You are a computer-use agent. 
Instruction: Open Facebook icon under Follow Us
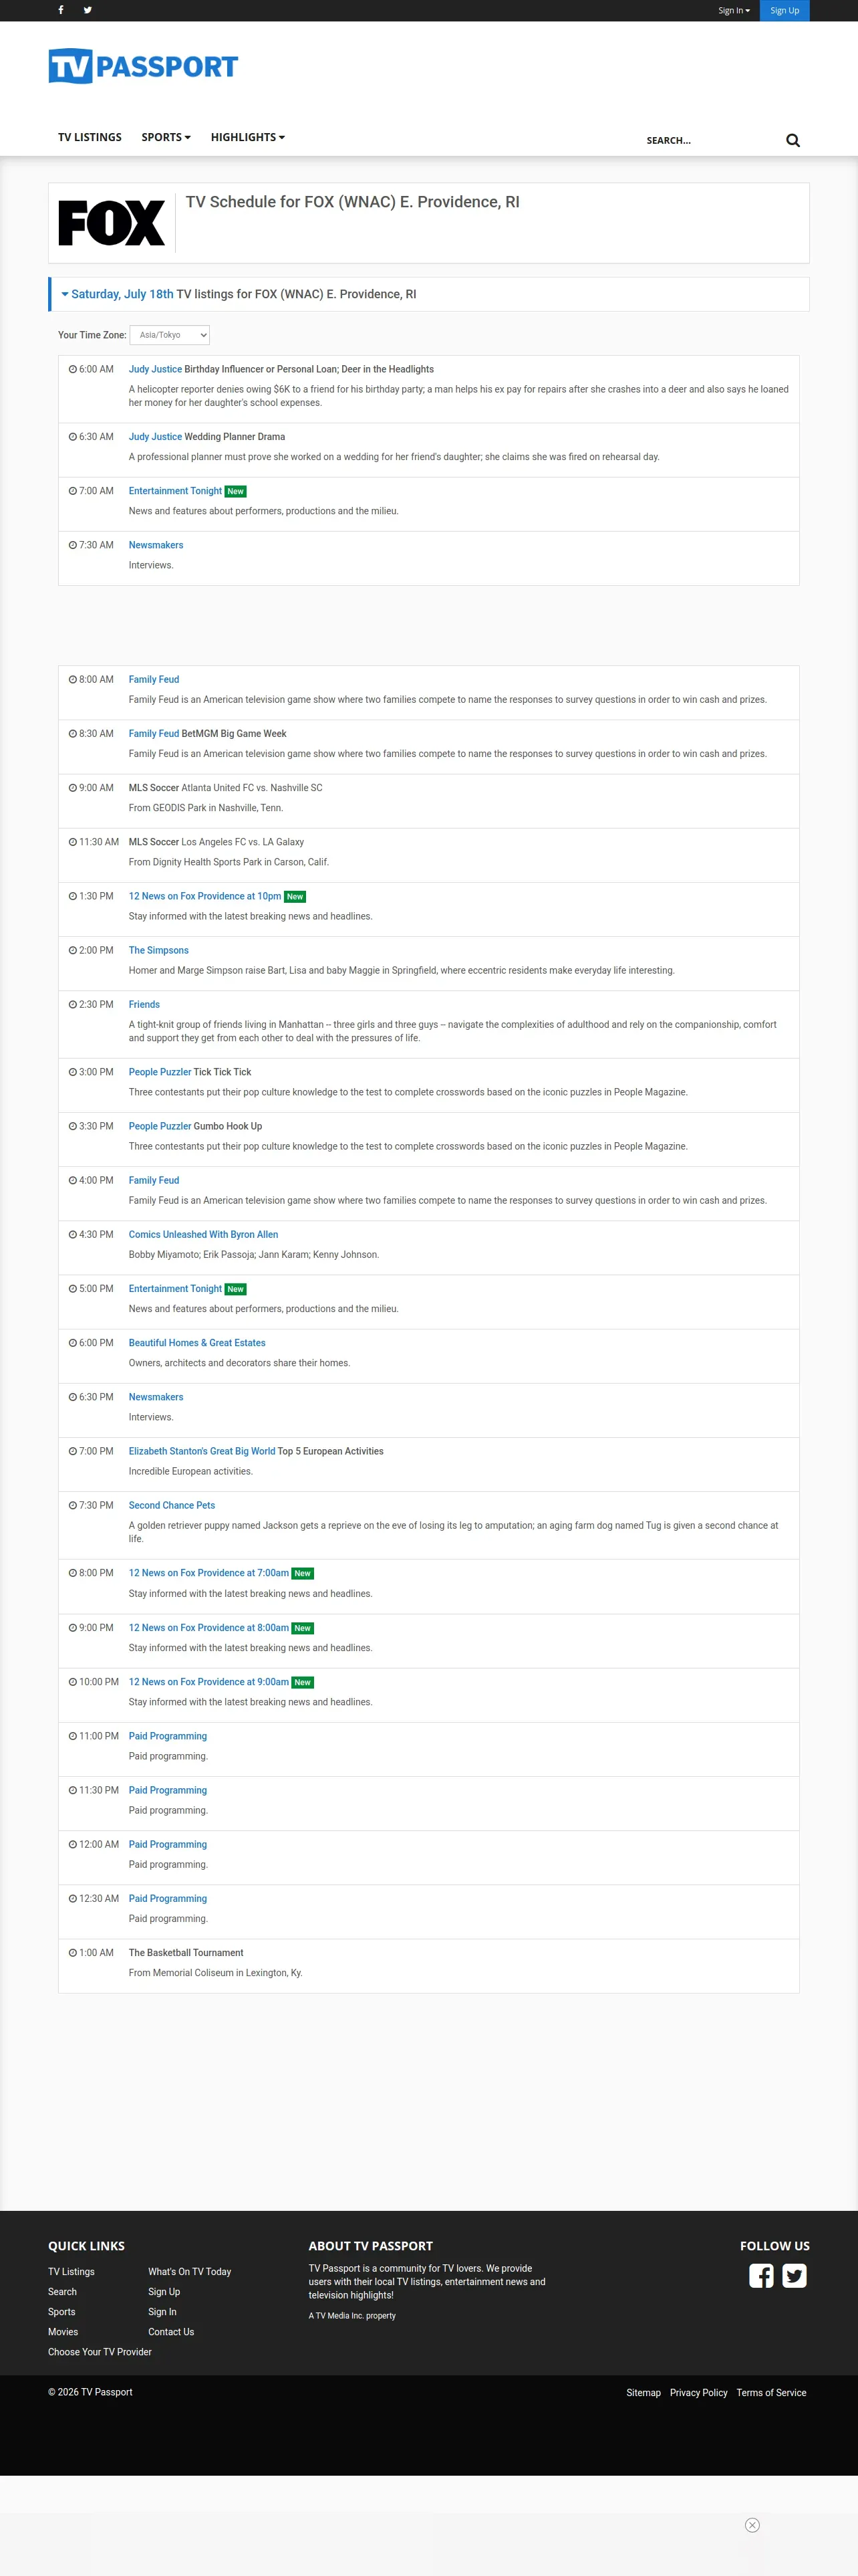(x=761, y=2276)
